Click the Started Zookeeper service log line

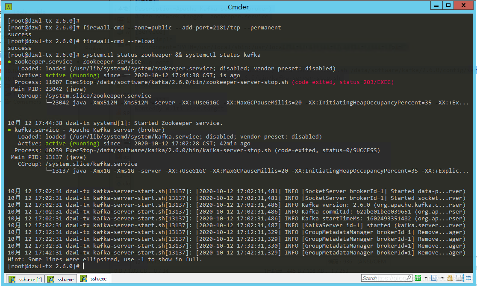[115, 123]
